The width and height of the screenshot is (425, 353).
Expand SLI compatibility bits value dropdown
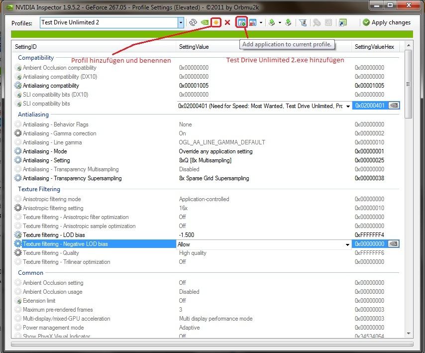click(x=348, y=106)
